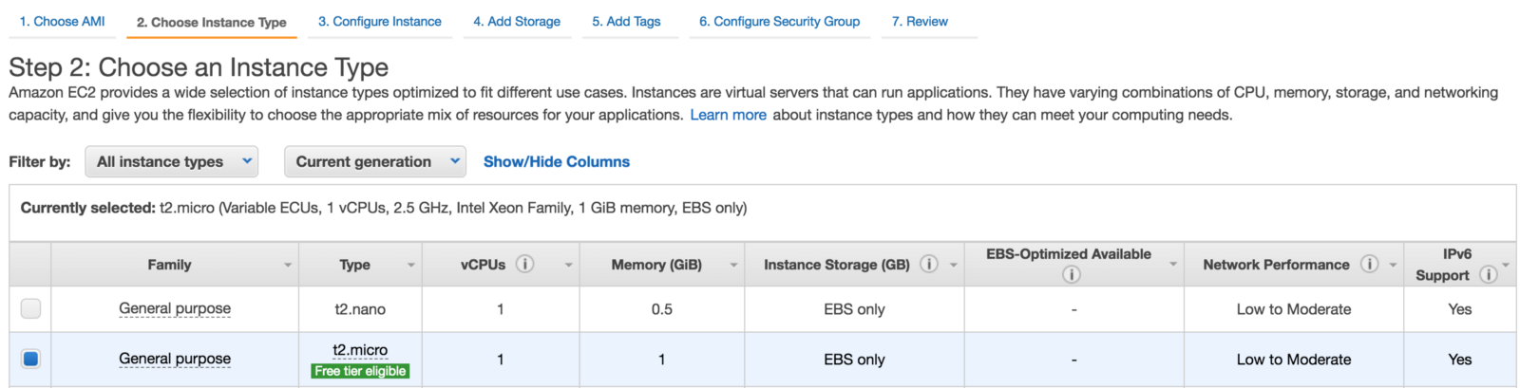Click the Network Performance info icon

pos(1369,264)
